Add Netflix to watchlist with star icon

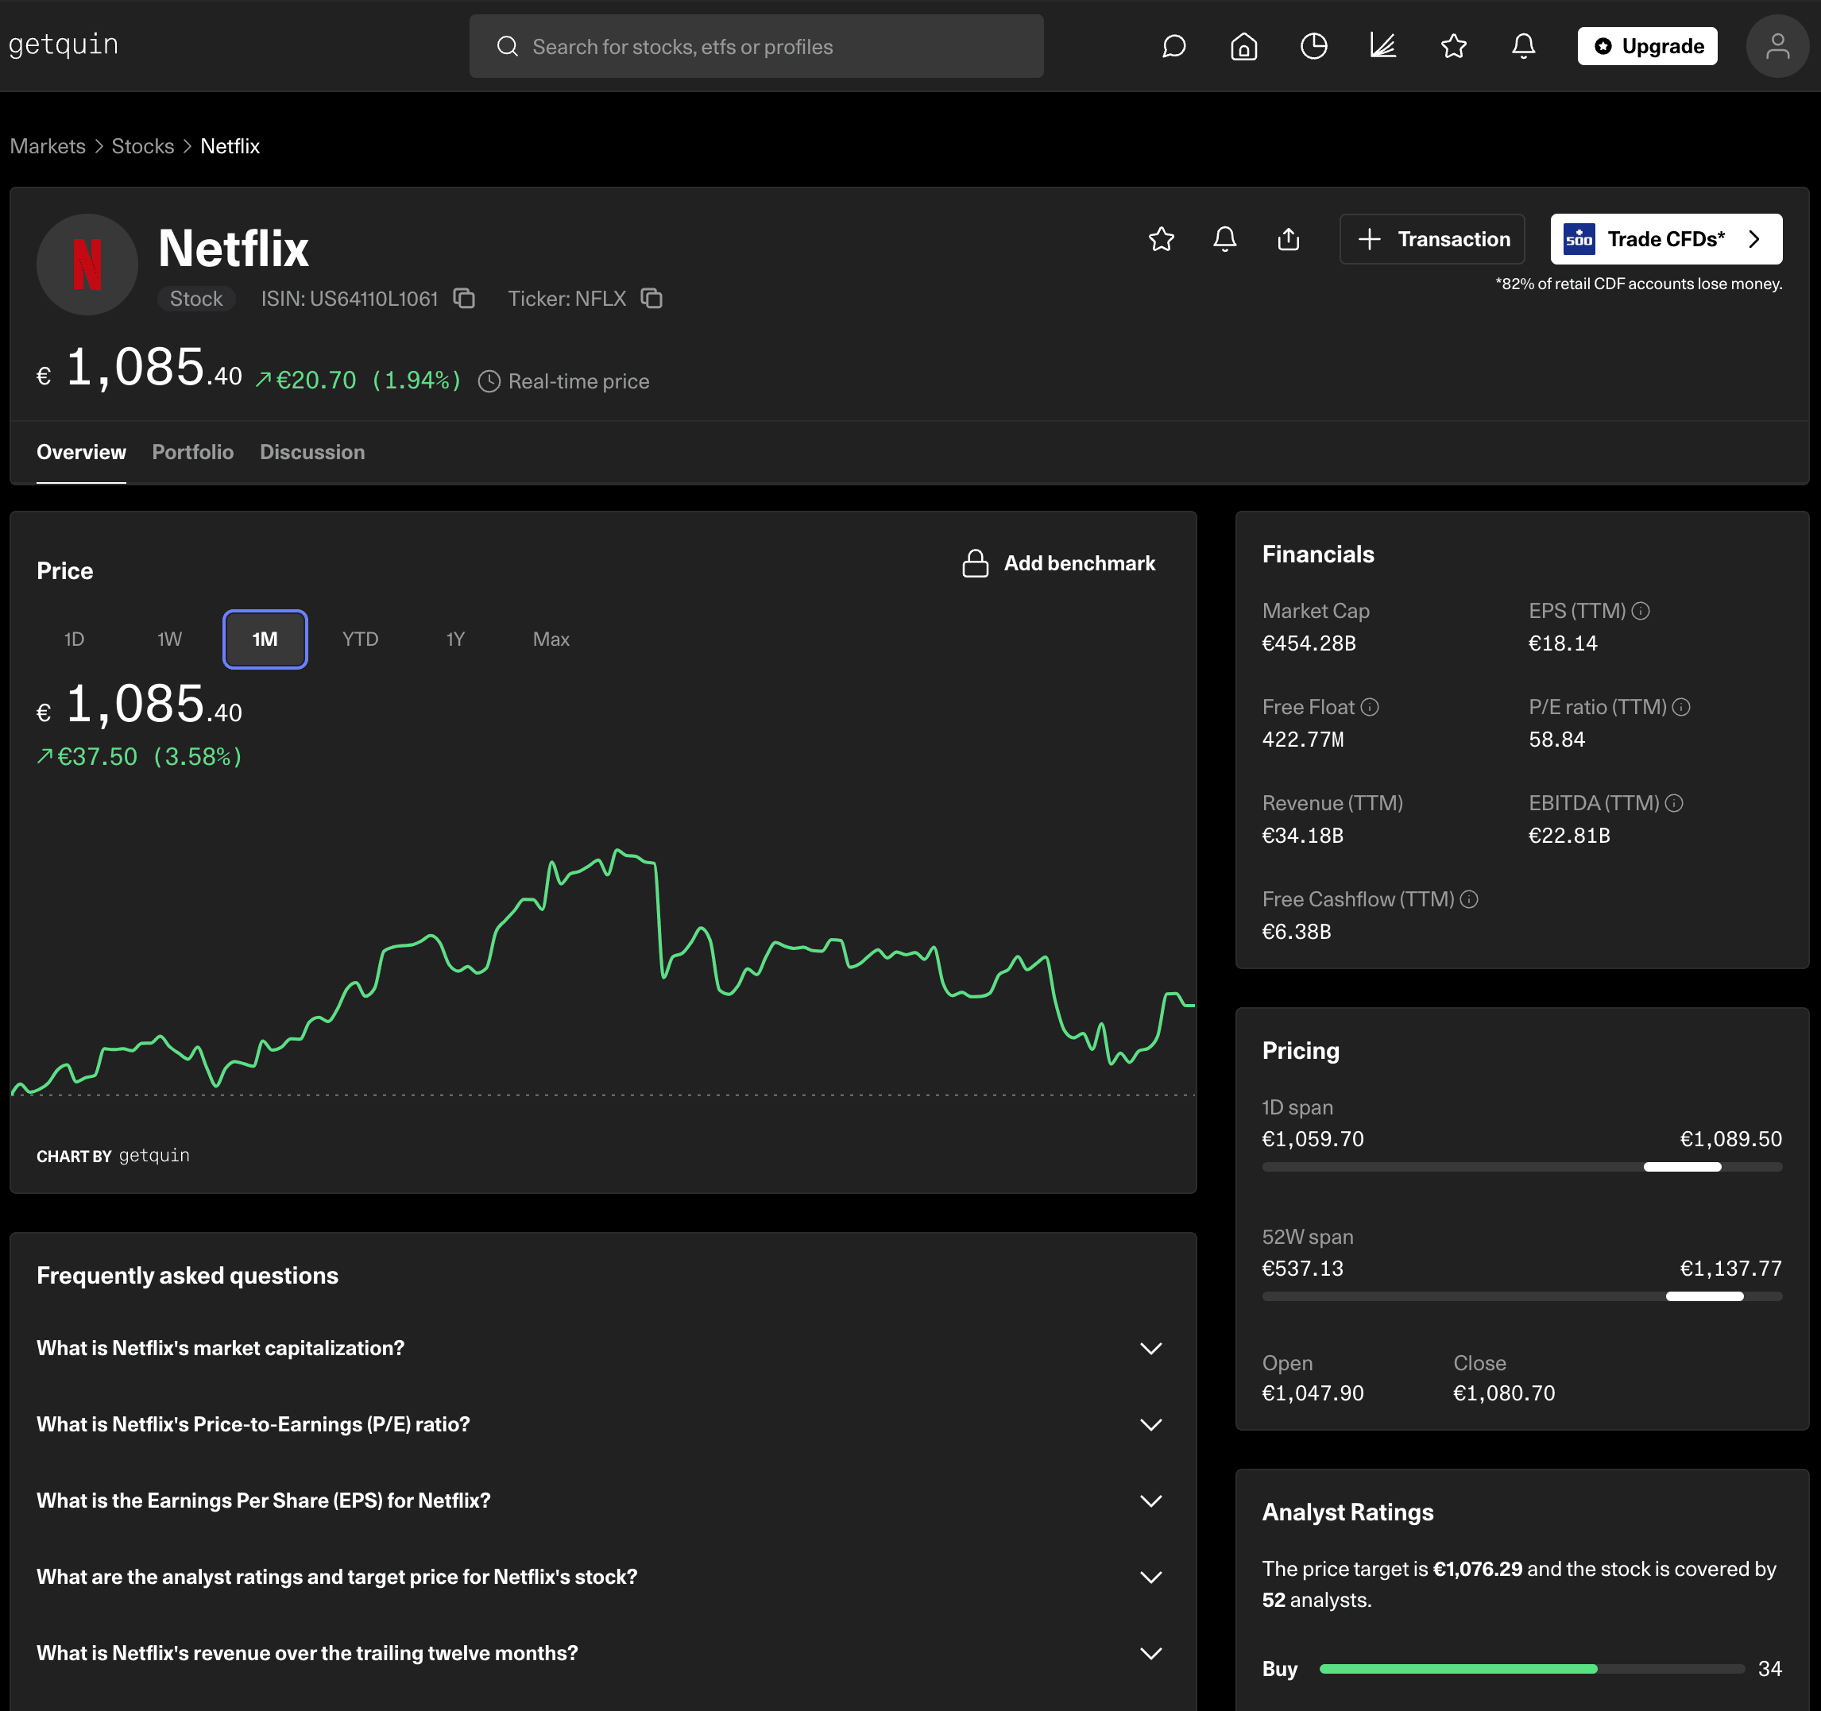1161,239
